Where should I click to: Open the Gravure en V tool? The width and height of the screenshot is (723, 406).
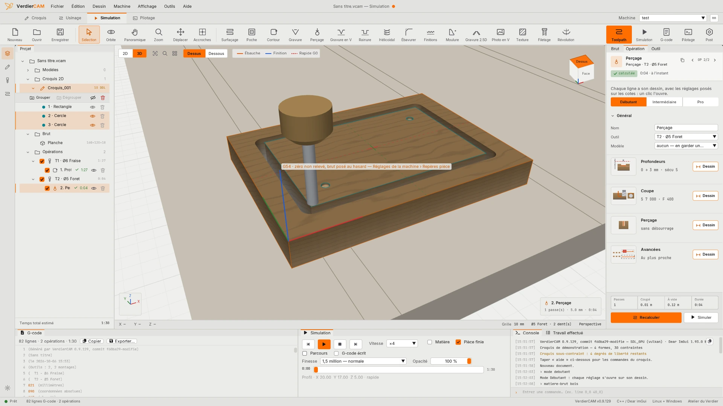pyautogui.click(x=341, y=35)
